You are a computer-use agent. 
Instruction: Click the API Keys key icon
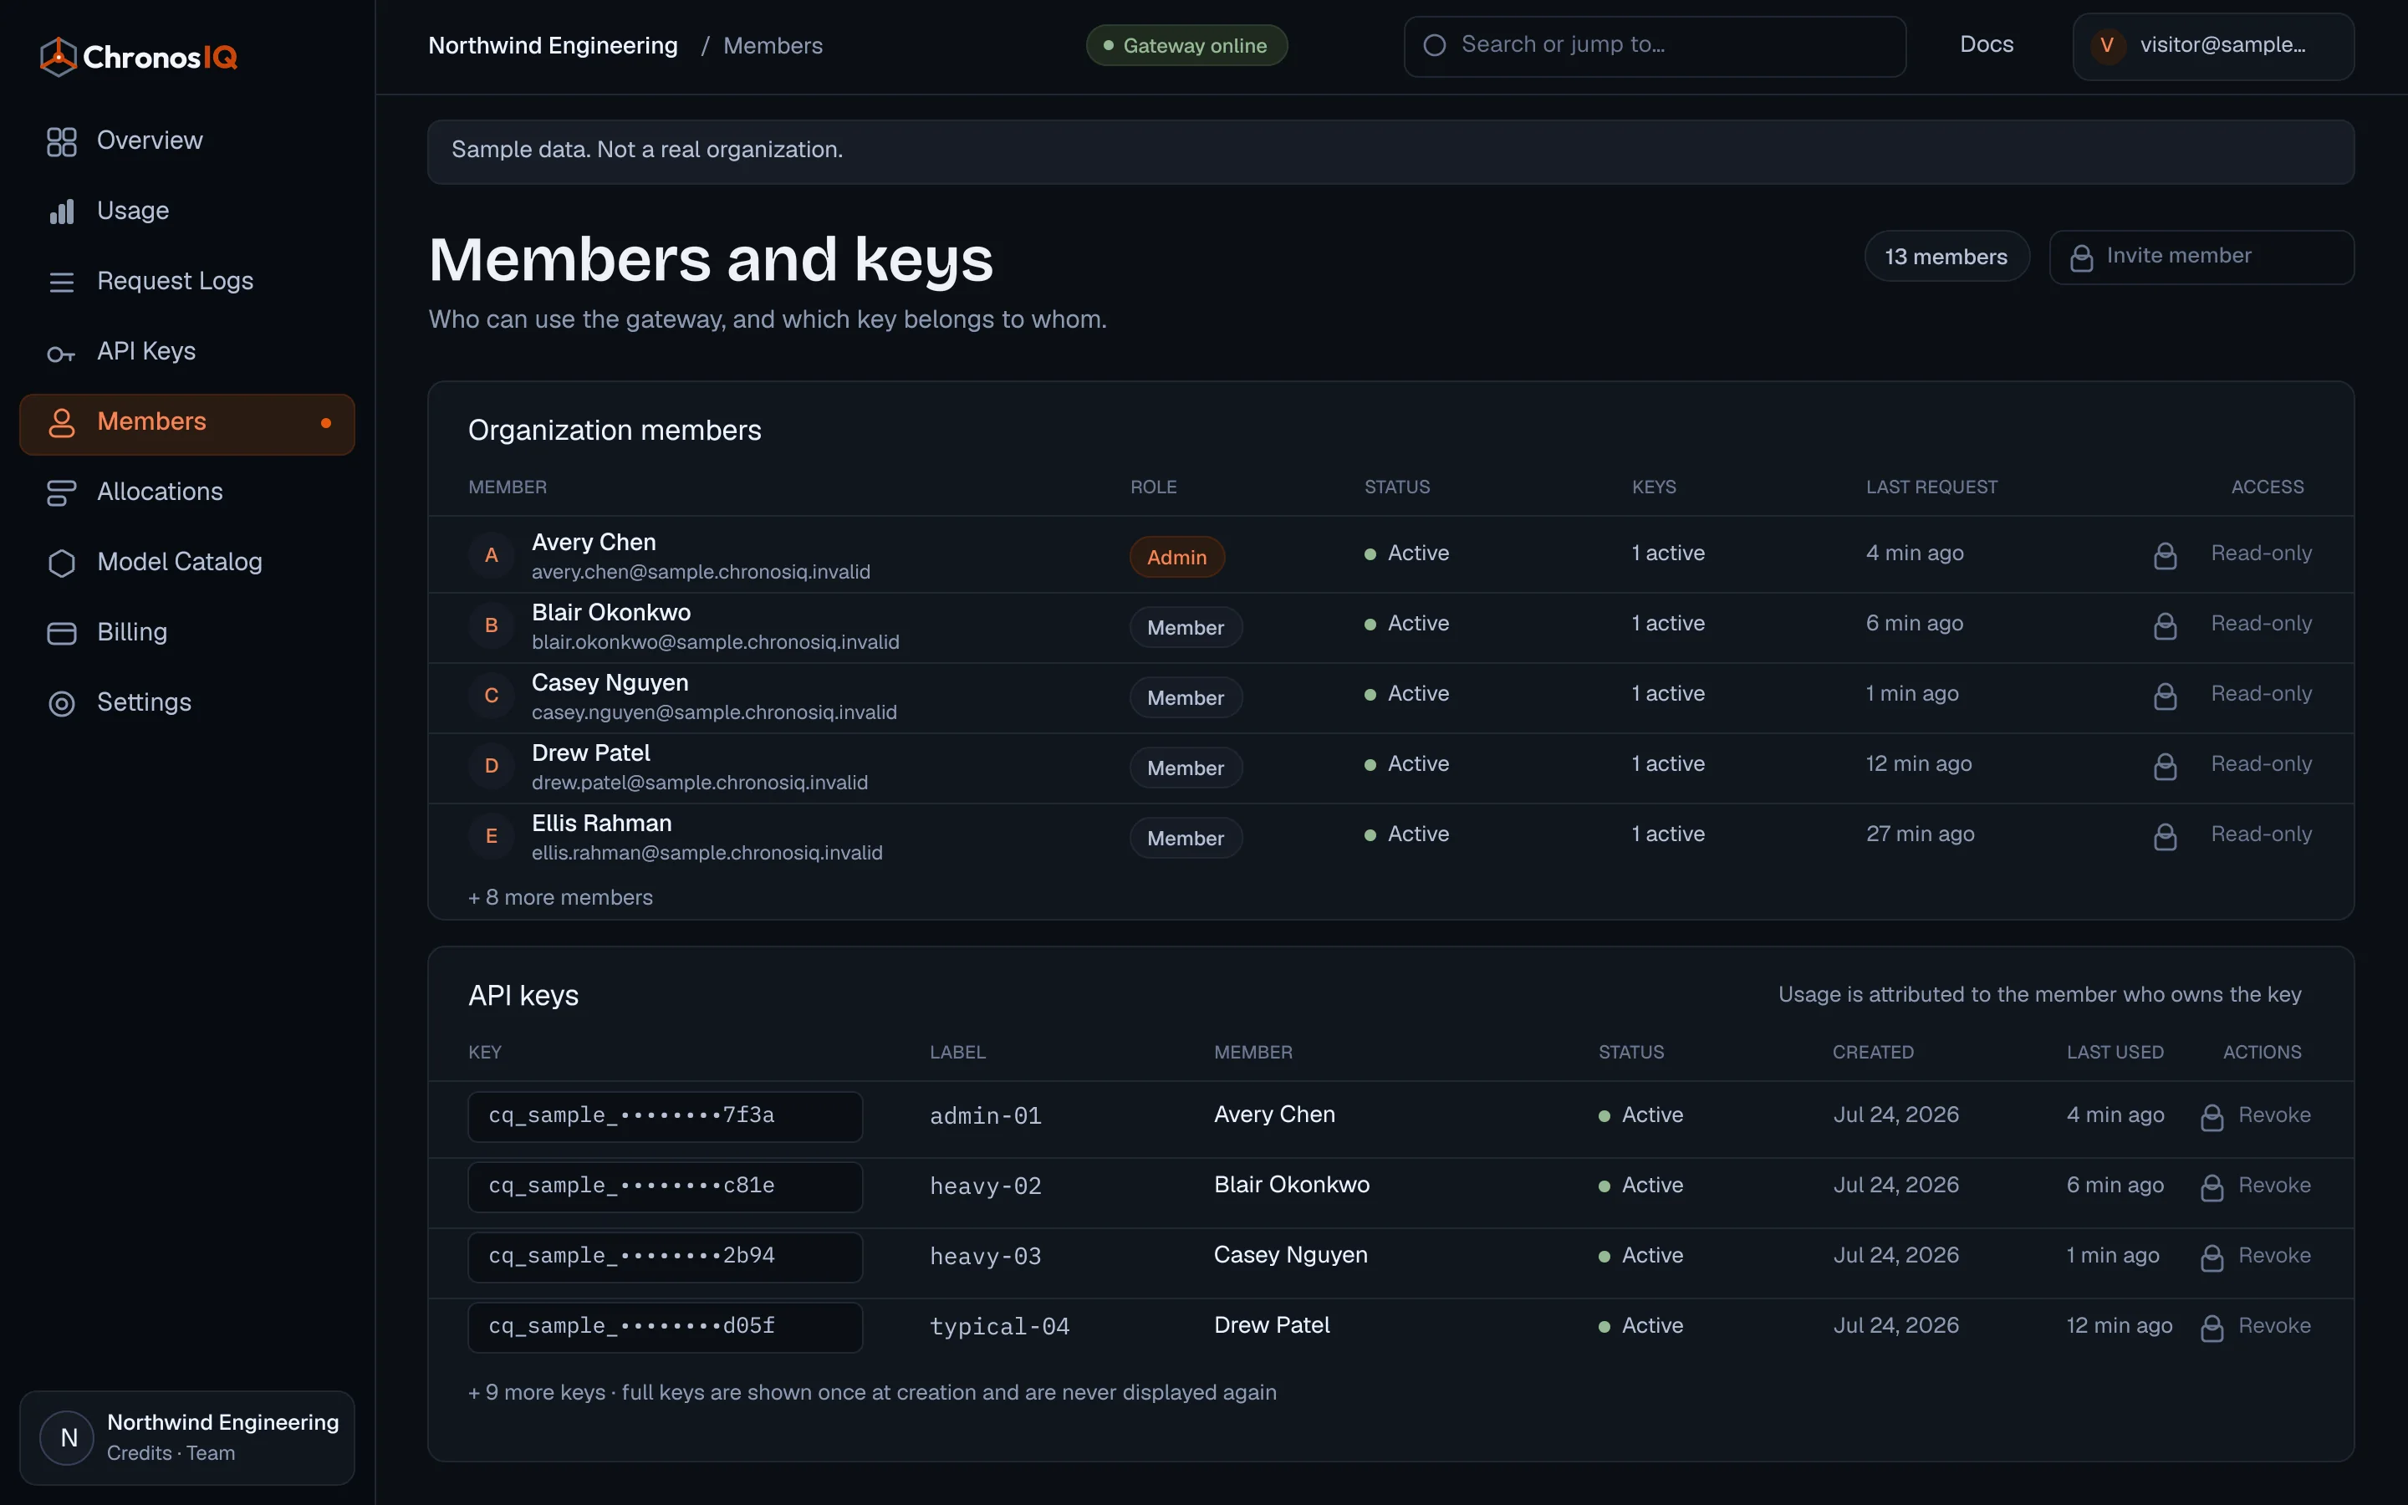(x=62, y=354)
